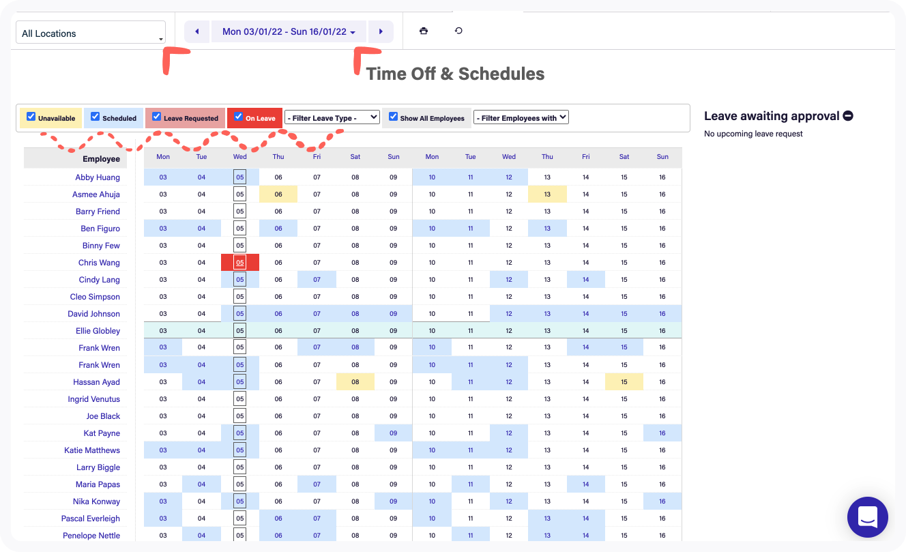Click the refresh schedule icon

pos(458,31)
